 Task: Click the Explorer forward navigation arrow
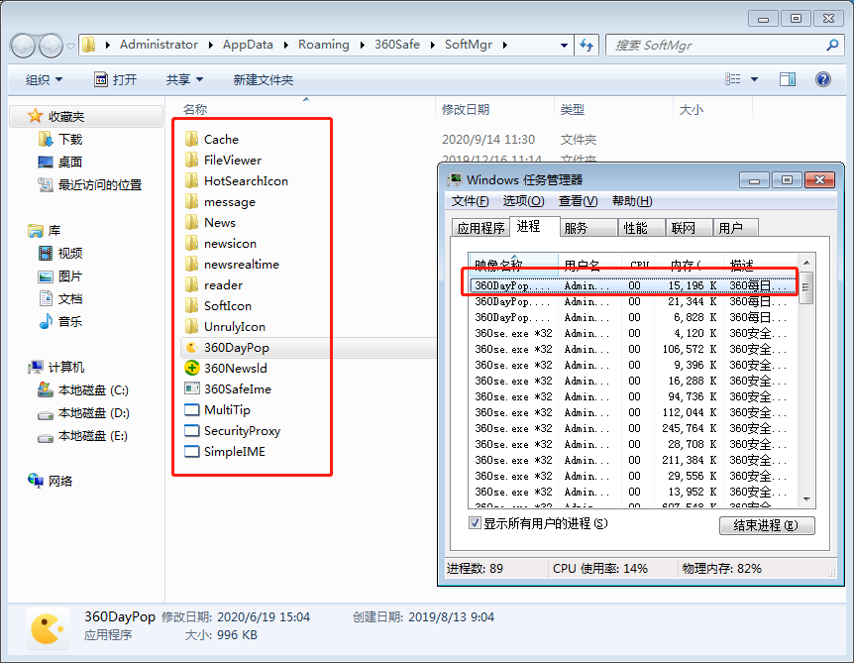(52, 46)
